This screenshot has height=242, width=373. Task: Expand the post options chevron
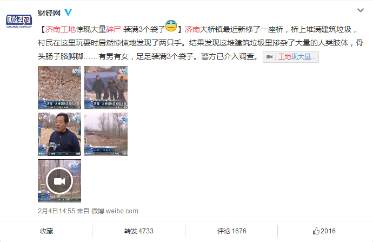(x=361, y=10)
